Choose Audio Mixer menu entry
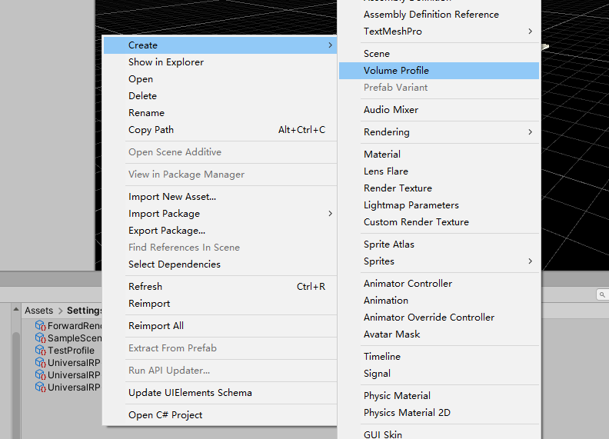This screenshot has height=439, width=609. [x=439, y=110]
